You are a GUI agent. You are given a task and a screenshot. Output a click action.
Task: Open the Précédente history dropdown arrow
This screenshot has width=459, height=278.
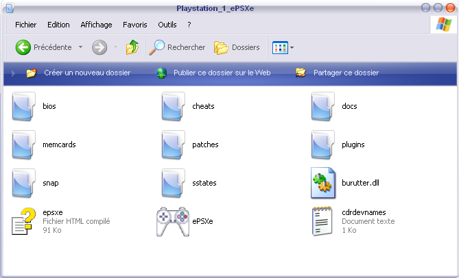80,47
